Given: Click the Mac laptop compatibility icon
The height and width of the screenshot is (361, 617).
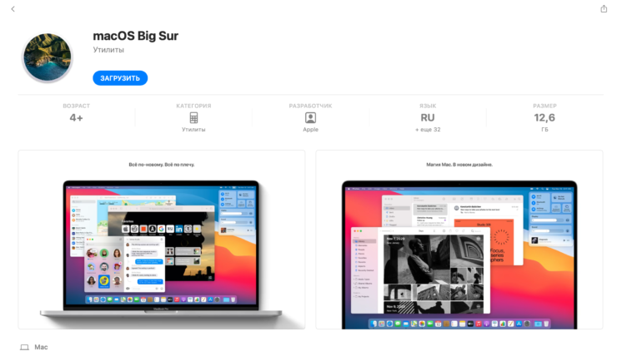Looking at the screenshot, I should click(24, 347).
